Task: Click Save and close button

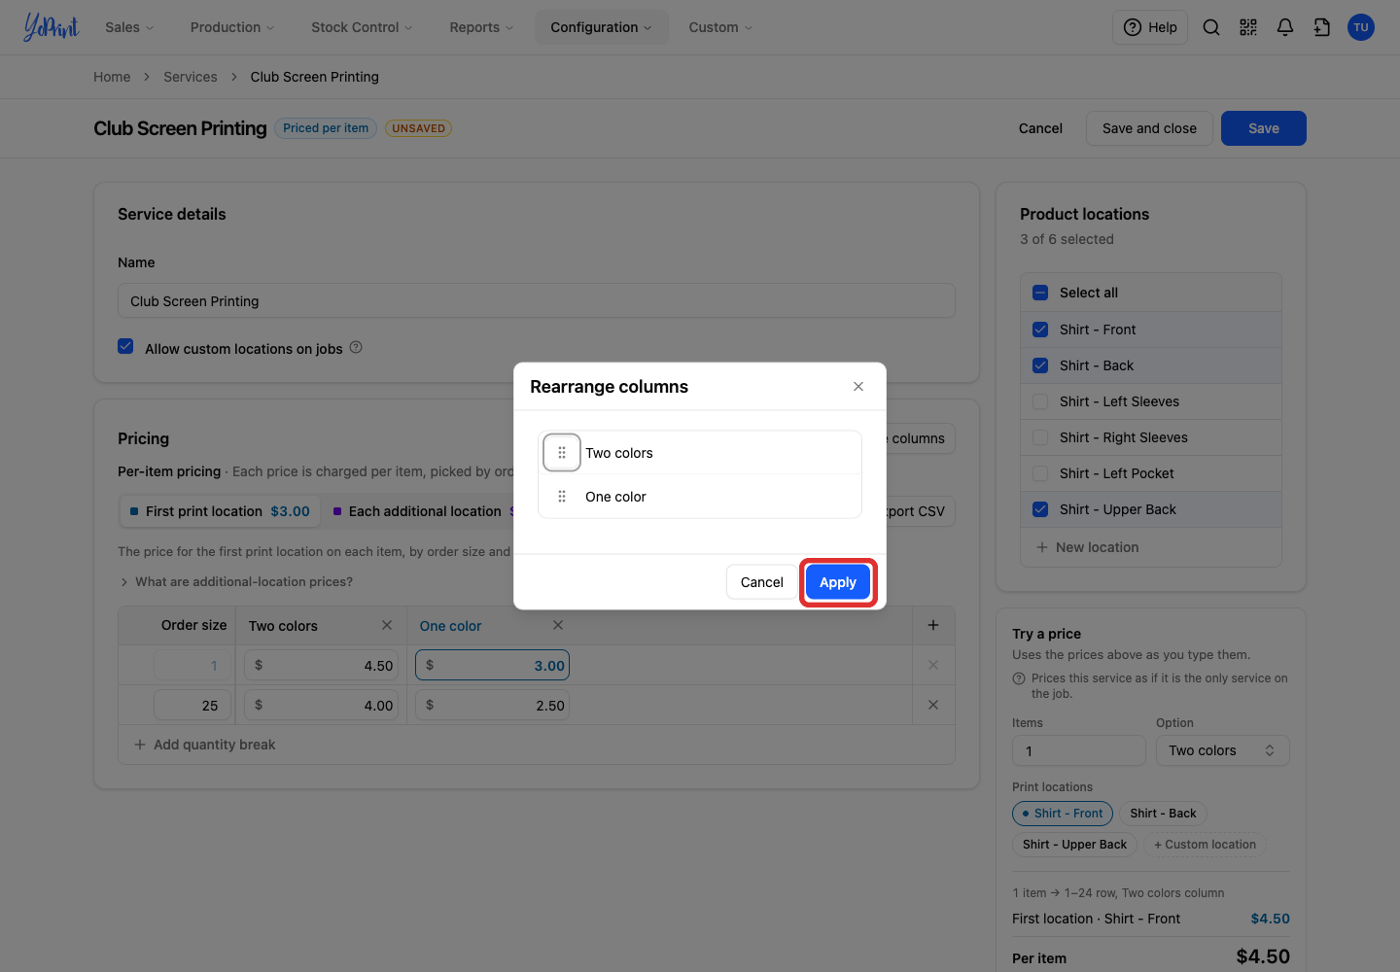Action: [1149, 128]
